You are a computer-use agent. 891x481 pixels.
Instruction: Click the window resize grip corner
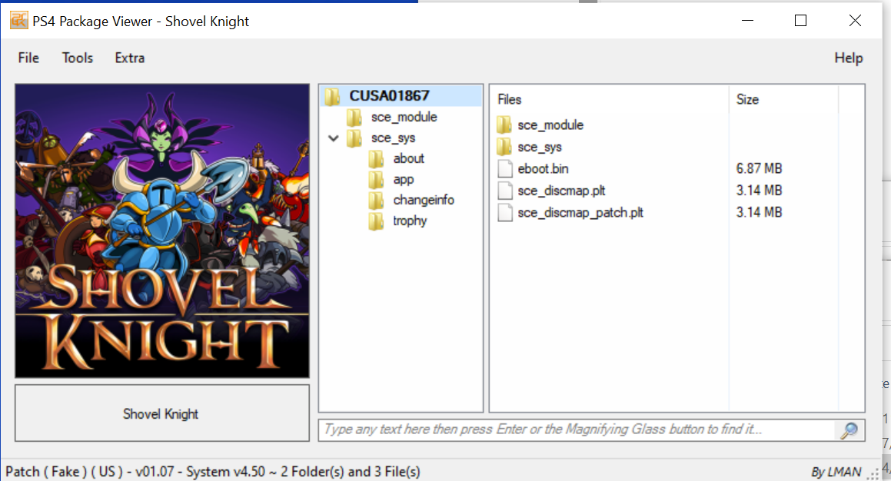[x=873, y=473]
